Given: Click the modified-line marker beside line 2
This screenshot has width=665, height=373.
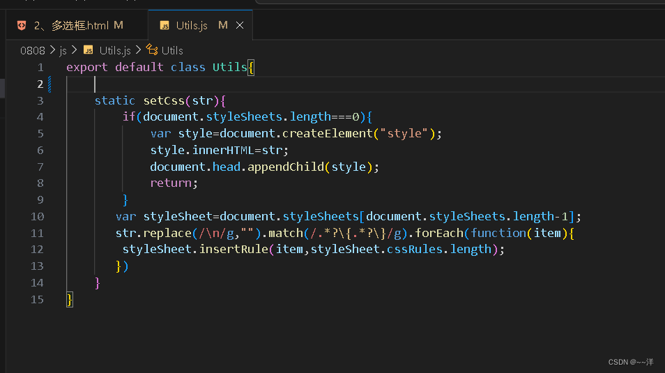Looking at the screenshot, I should (49, 84).
